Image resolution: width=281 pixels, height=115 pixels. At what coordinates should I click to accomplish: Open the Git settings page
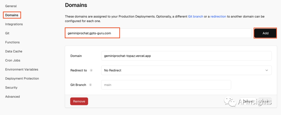click(7, 33)
